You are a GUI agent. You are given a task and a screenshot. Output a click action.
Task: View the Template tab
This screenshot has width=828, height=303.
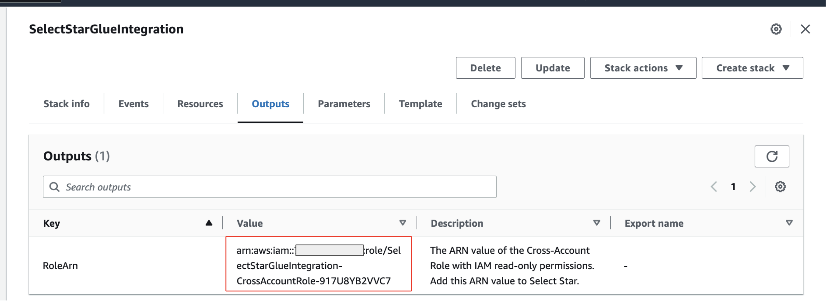coord(420,104)
